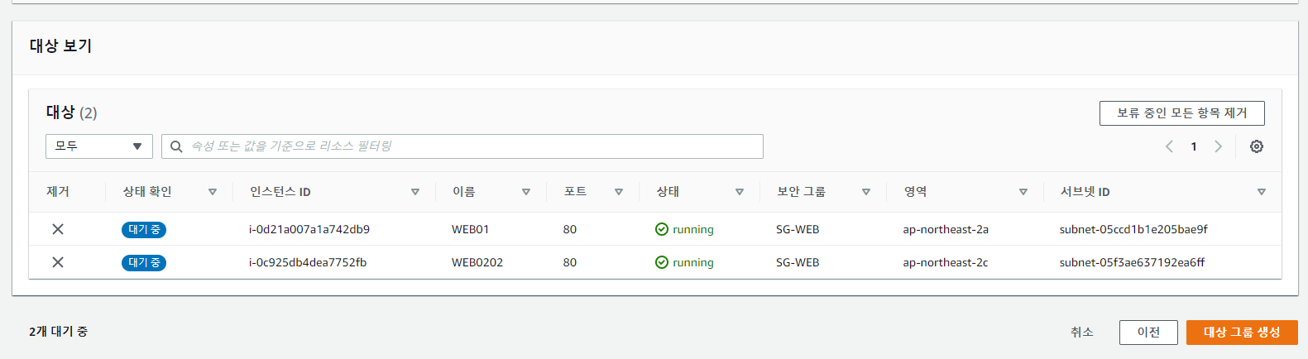Sort by 이름 column arrow
The height and width of the screenshot is (359, 1308).
[526, 192]
